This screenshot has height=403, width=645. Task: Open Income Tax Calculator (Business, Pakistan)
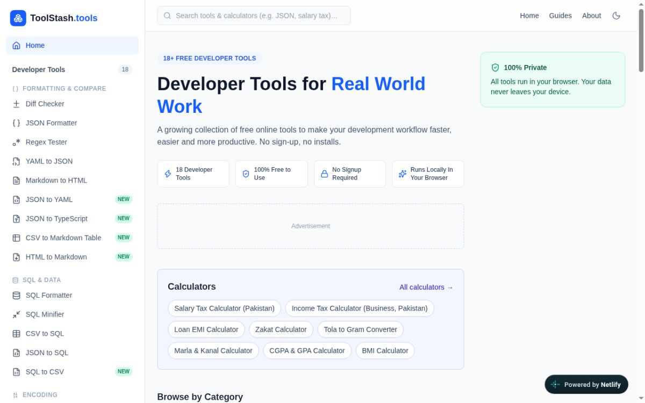[360, 308]
